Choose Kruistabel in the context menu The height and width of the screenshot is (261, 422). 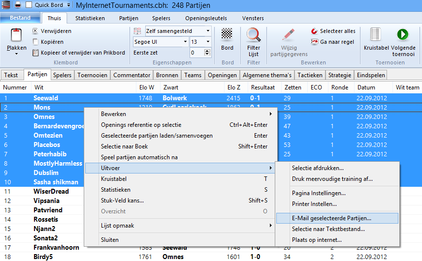click(181, 179)
